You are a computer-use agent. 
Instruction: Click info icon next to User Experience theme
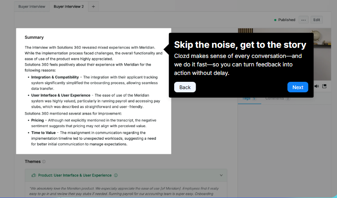coord(116,175)
